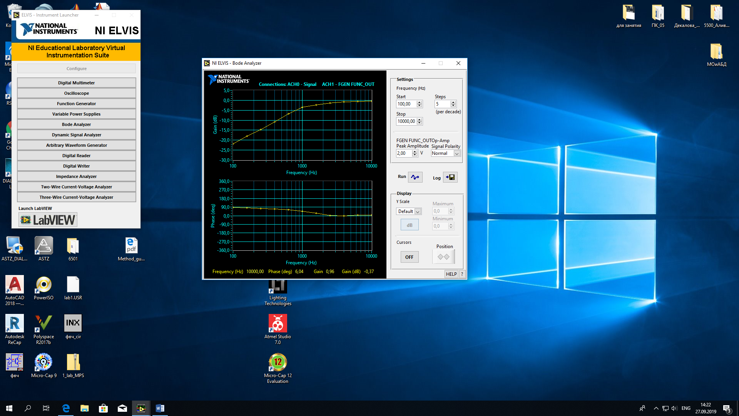Click the Peak Amplitude value field
Viewport: 739px width, 416px height.
(x=404, y=153)
